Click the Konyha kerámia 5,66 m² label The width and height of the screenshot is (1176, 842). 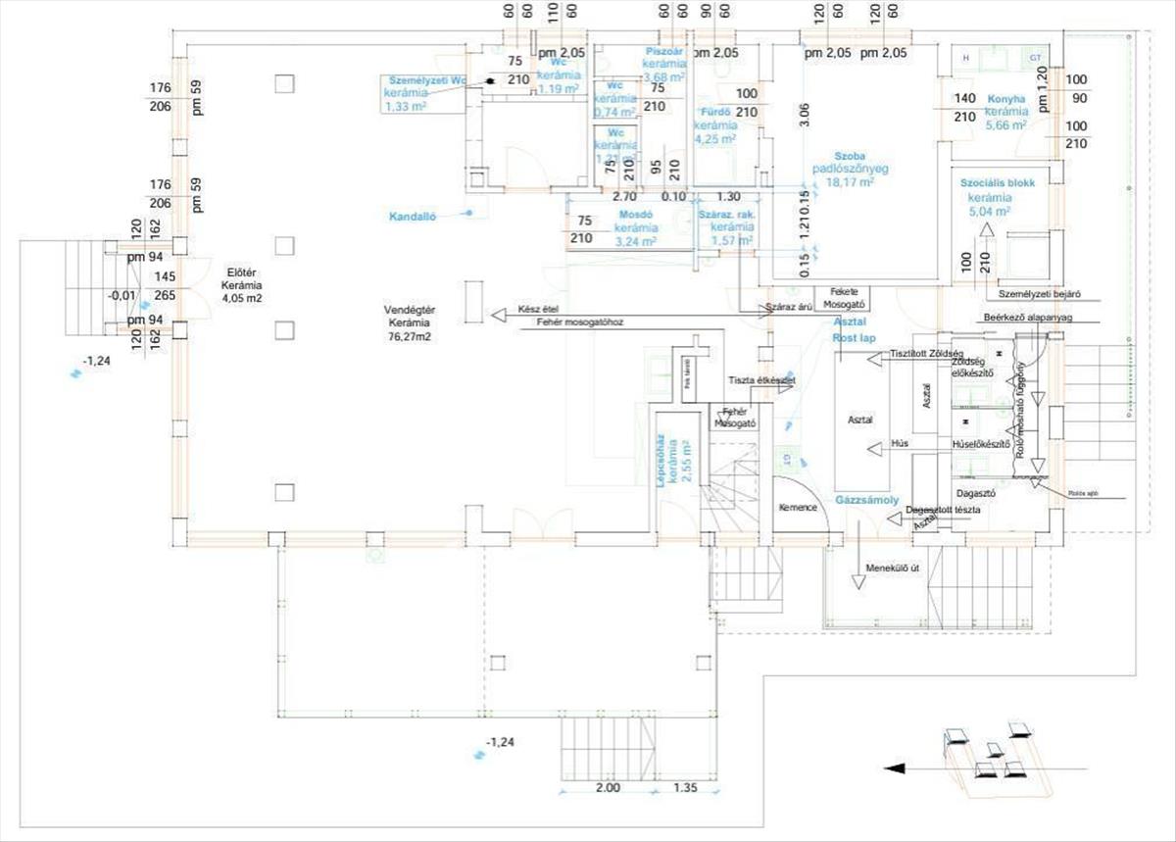[1005, 112]
